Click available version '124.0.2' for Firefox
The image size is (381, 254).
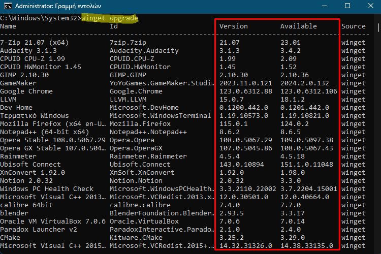pos(295,124)
